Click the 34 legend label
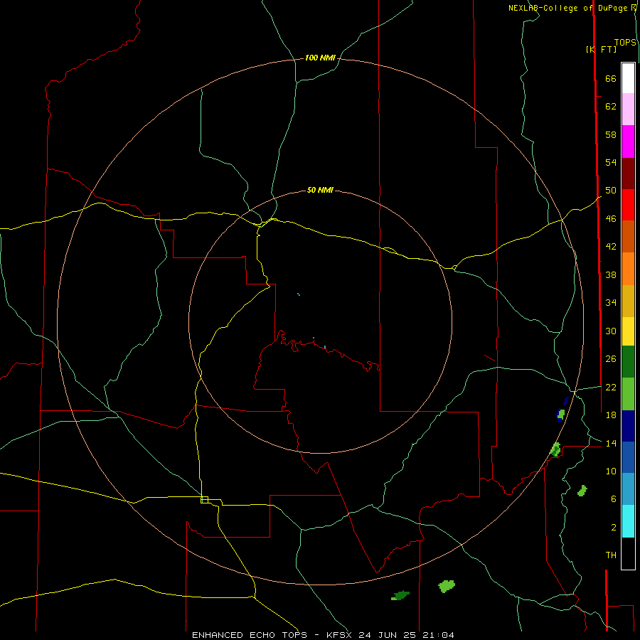Screen dimensions: 640x640 (611, 303)
